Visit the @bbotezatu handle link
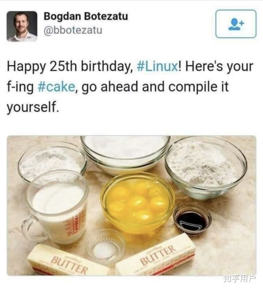 pyautogui.click(x=73, y=30)
